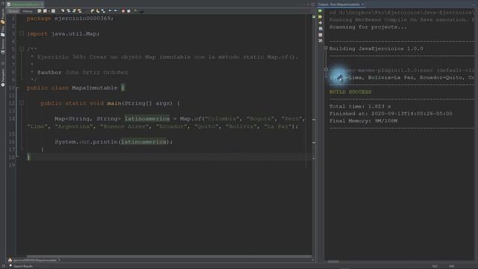Click the Output panel horizontal scrollbar thumb
Viewport: 478px width, 269px height.
point(333,262)
